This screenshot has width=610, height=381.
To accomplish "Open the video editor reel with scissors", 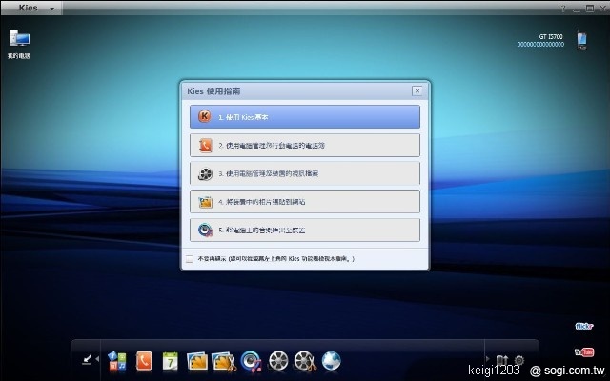I will tap(305, 360).
